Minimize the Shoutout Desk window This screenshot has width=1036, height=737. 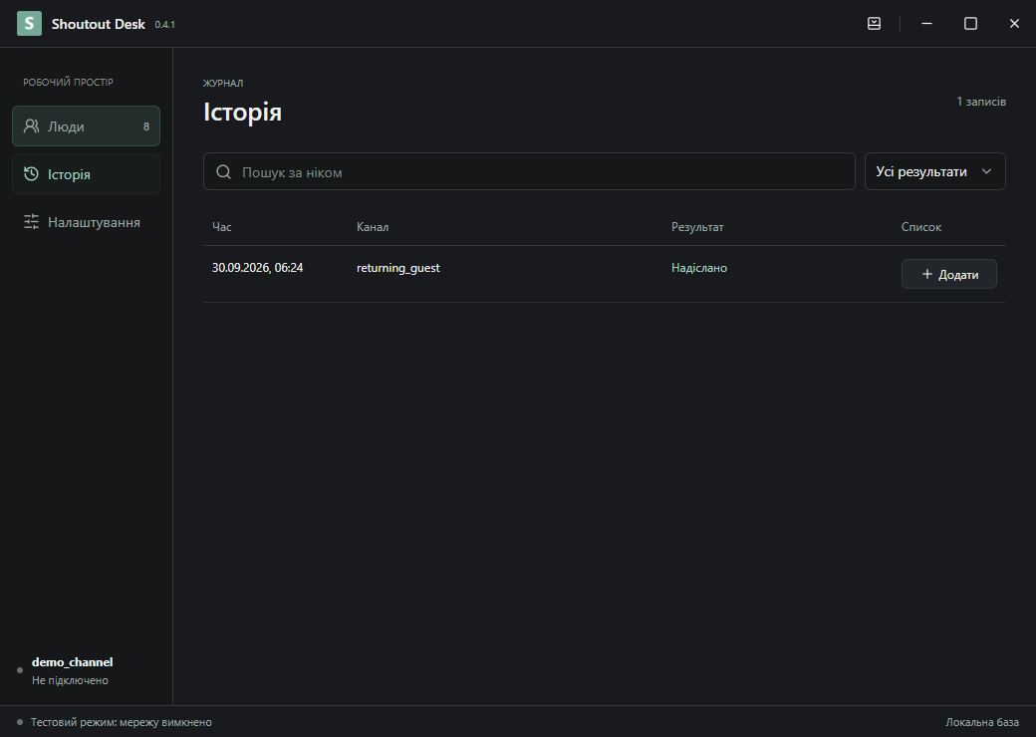tap(927, 24)
